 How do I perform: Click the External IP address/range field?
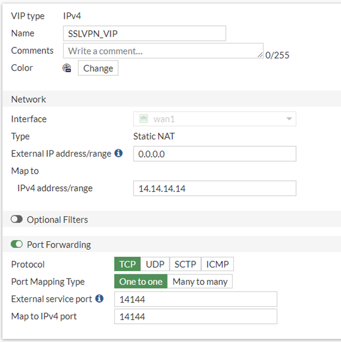click(214, 154)
